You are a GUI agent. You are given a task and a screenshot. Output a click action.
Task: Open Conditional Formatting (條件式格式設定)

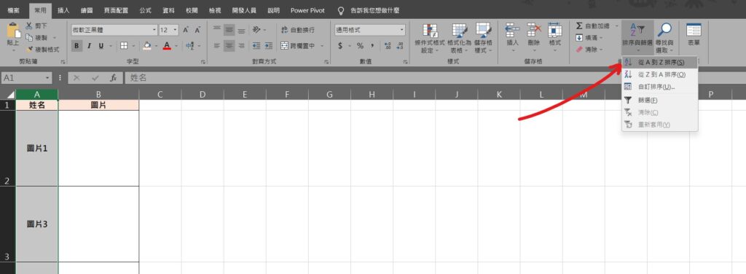(x=430, y=38)
